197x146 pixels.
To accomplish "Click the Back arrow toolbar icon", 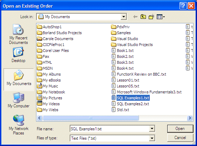I will point(135,17).
